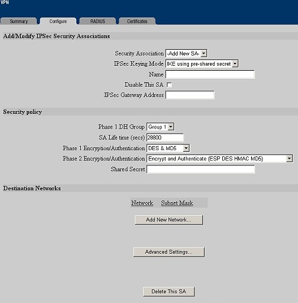Focus the IPSec Gateway Address field

point(190,95)
